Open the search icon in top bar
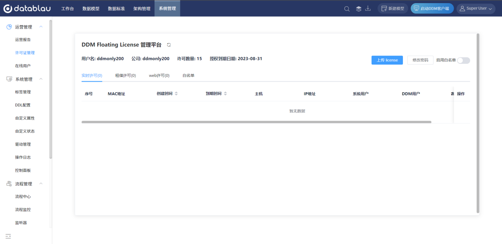This screenshot has width=502, height=244. point(347,9)
